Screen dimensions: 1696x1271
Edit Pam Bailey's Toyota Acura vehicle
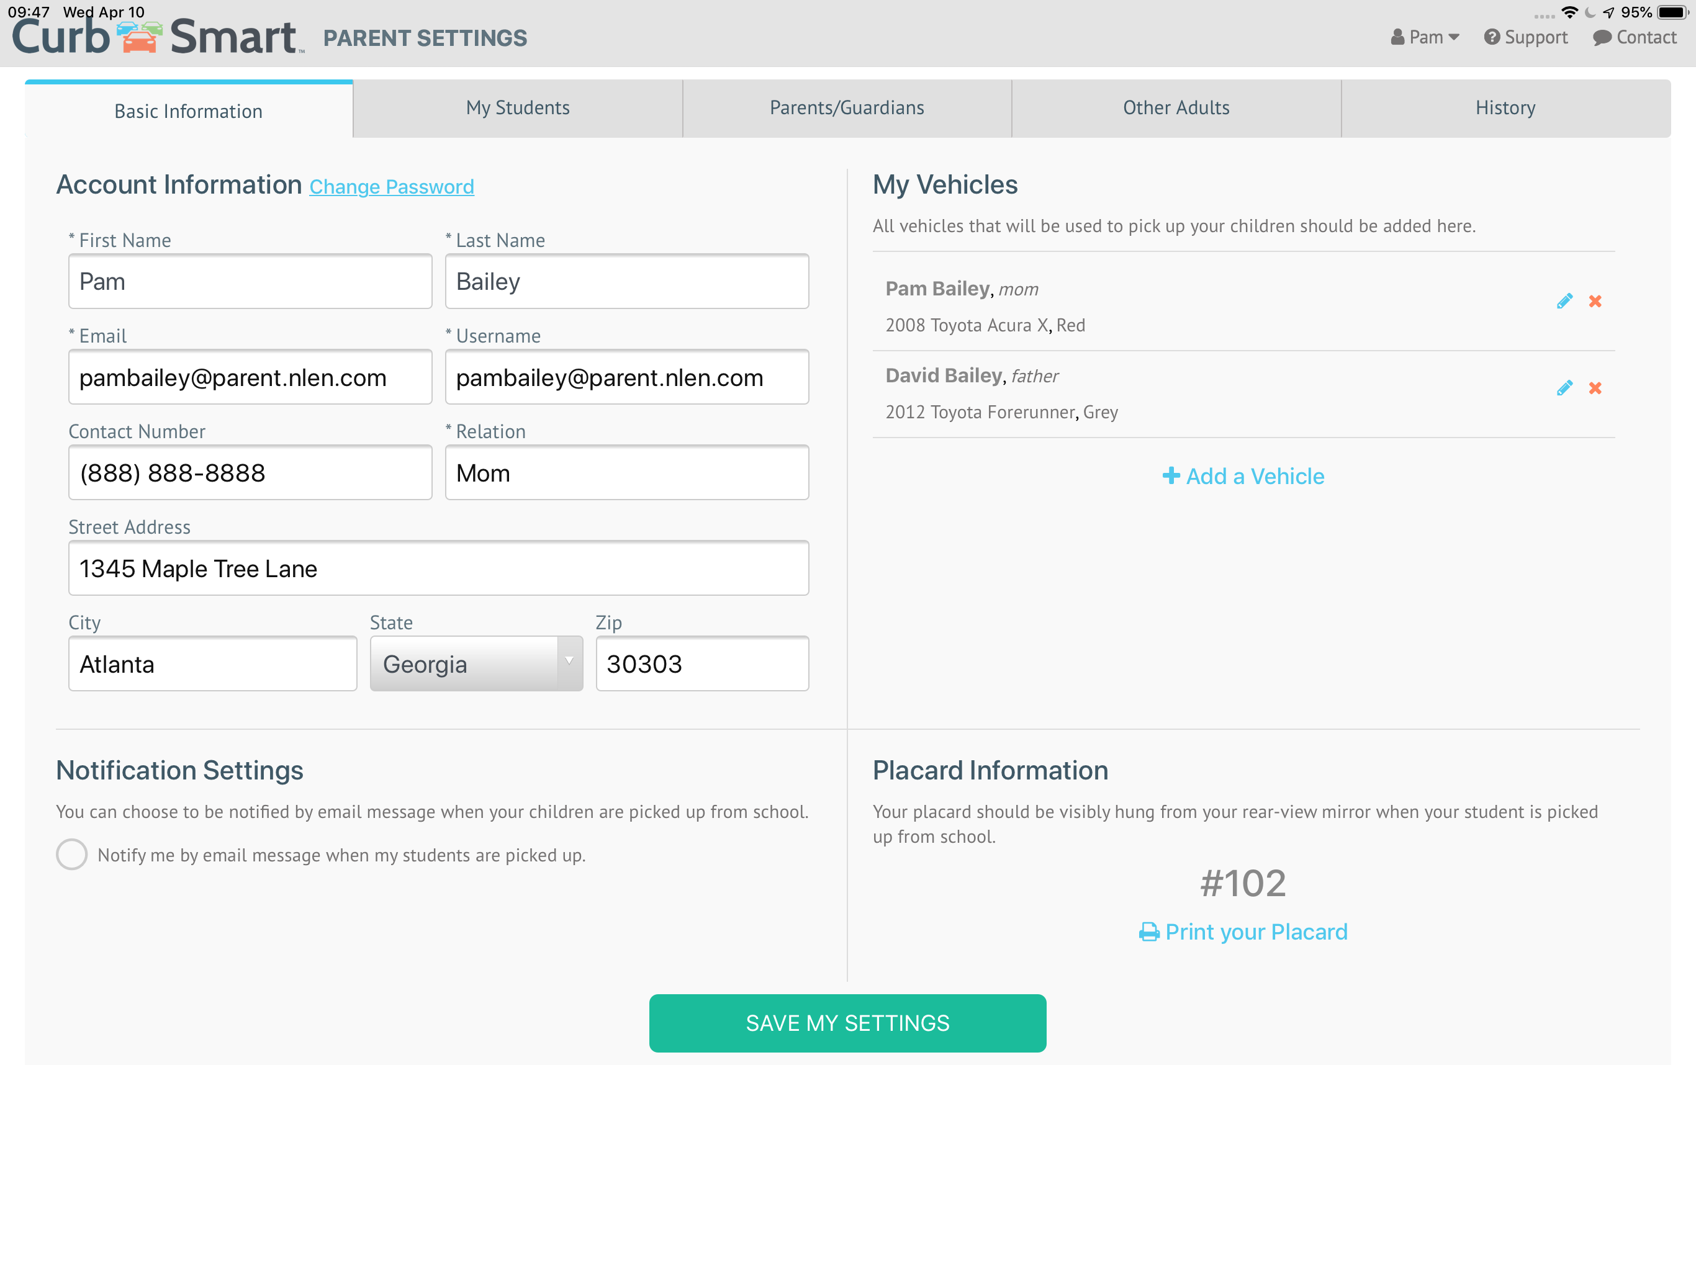pyautogui.click(x=1564, y=301)
